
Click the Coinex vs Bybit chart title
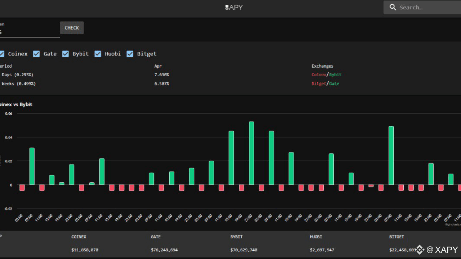point(16,104)
